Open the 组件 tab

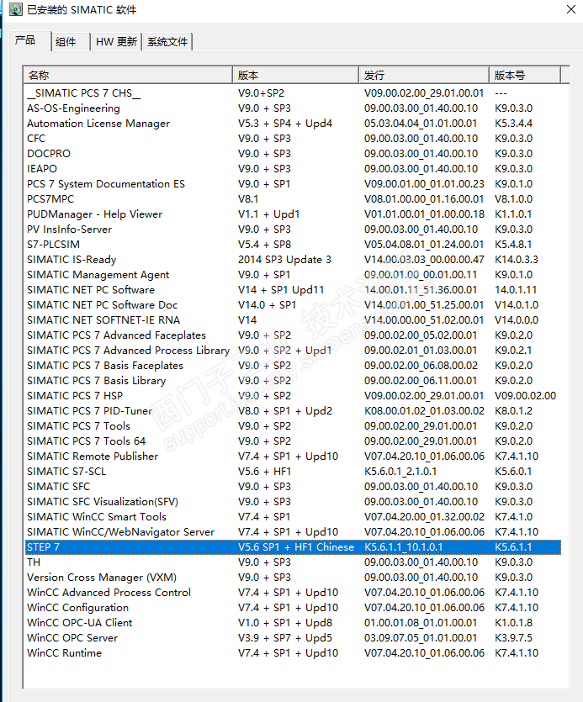(x=66, y=42)
